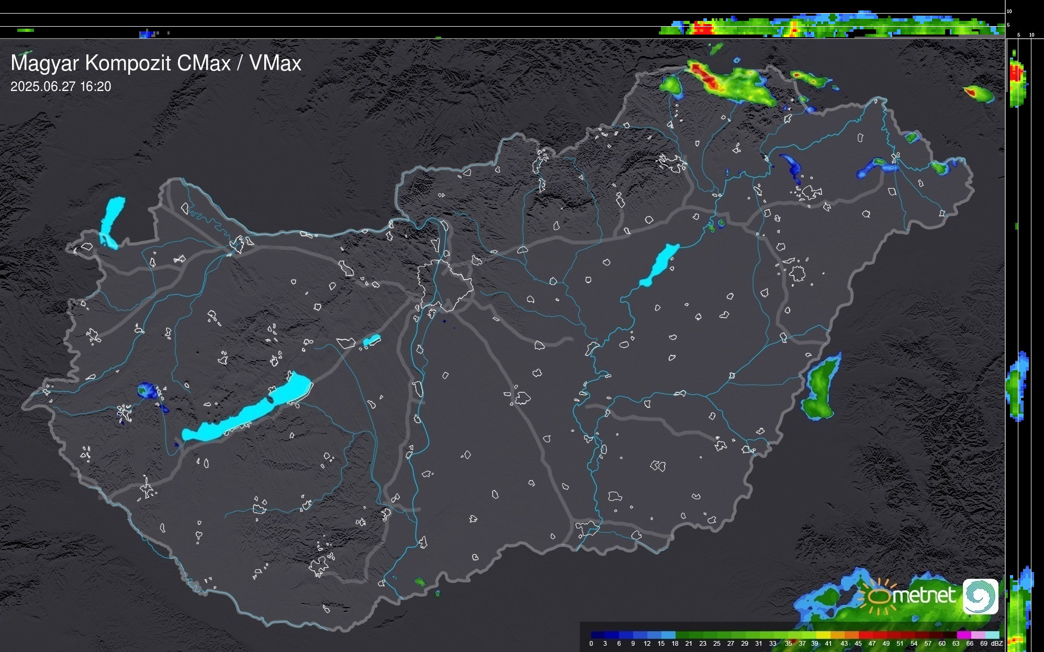Click the blue radar echo west of Lake Balaton
The width and height of the screenshot is (1044, 652).
coord(147,391)
